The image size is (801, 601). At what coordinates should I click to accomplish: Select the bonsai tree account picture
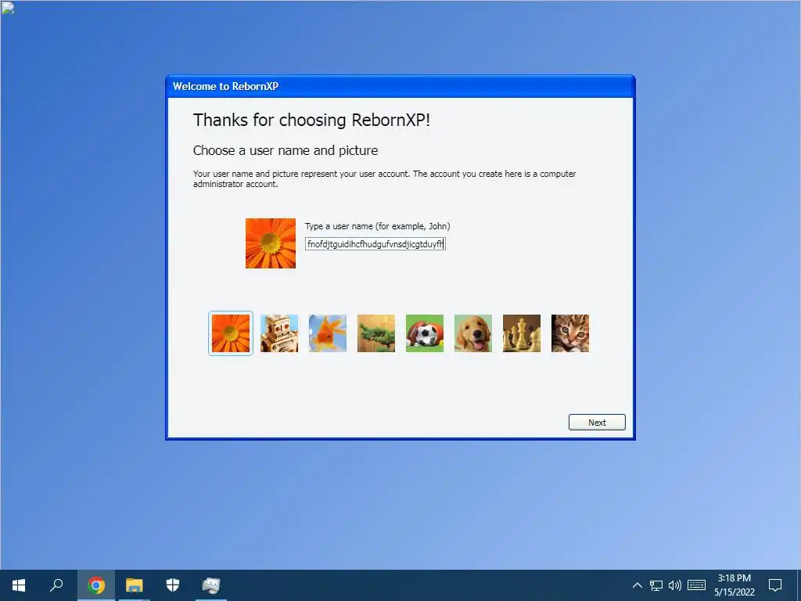(x=376, y=333)
